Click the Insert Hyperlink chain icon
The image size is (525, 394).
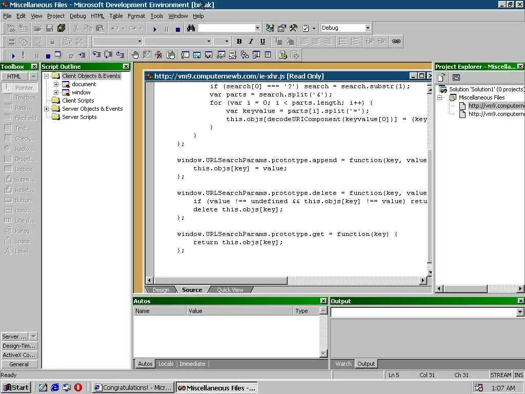(x=396, y=41)
